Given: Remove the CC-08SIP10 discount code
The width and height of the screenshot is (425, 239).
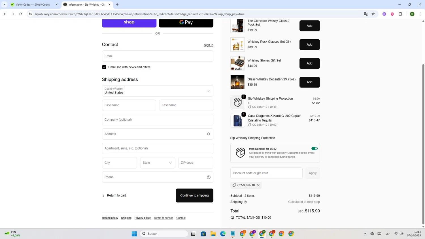Looking at the screenshot, I should [x=258, y=185].
